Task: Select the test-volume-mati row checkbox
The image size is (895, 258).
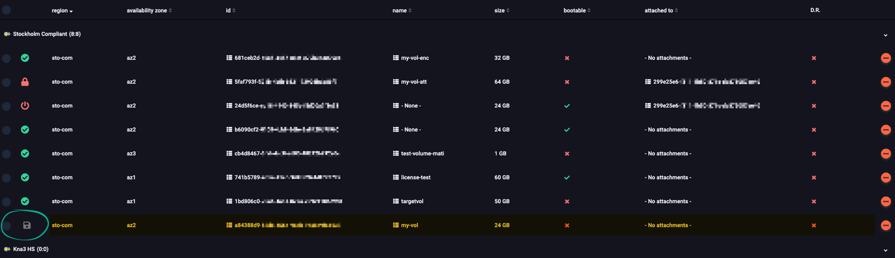Action: pos(7,154)
